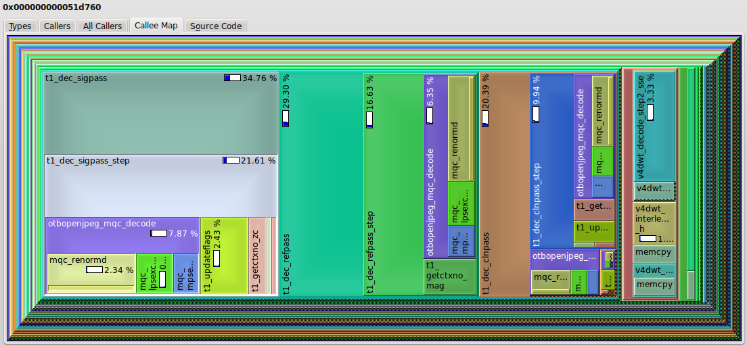Switch to the Source Code tab
Image resolution: width=747 pixels, height=346 pixels.
215,26
